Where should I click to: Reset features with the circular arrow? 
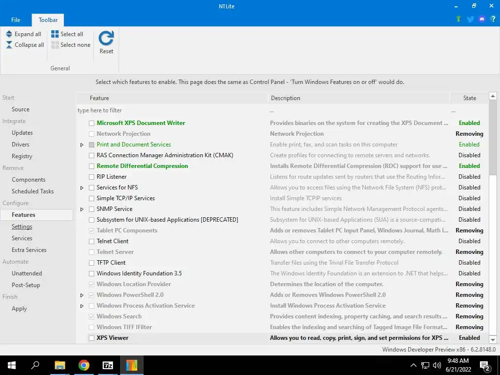point(106,38)
